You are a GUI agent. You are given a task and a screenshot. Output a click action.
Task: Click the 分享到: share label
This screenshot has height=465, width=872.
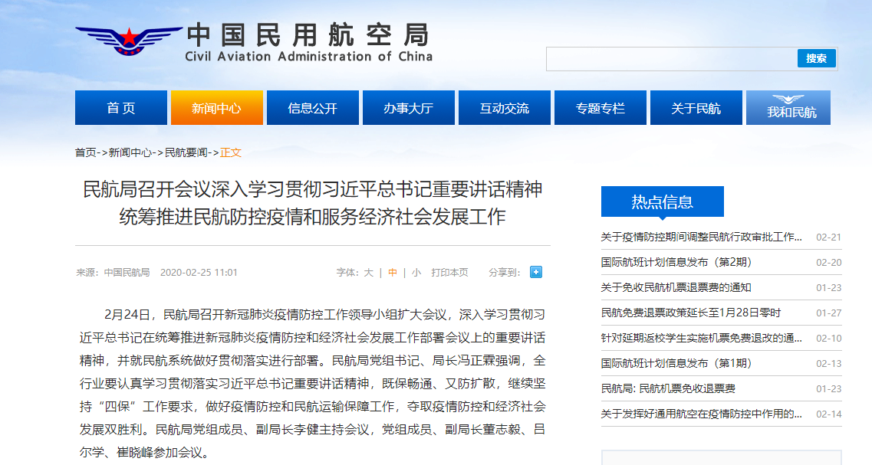[x=505, y=273]
